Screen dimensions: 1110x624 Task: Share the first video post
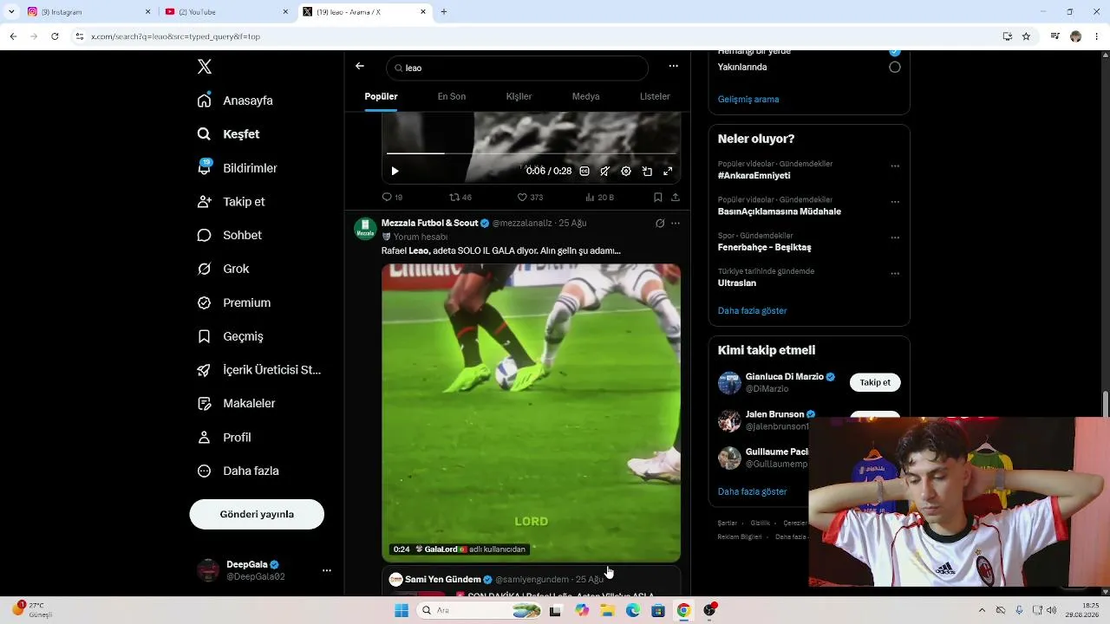click(676, 198)
